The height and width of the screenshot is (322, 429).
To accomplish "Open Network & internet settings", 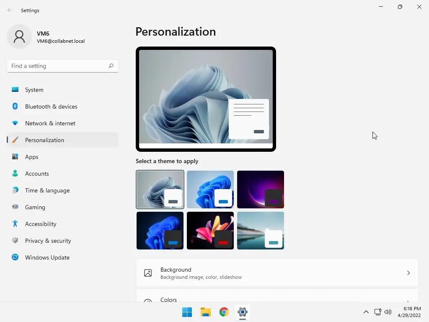I will pos(63,123).
